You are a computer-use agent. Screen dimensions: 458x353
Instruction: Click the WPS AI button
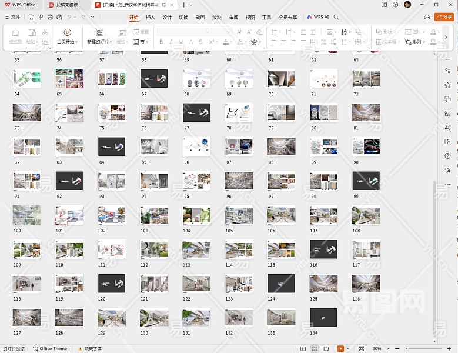(318, 17)
